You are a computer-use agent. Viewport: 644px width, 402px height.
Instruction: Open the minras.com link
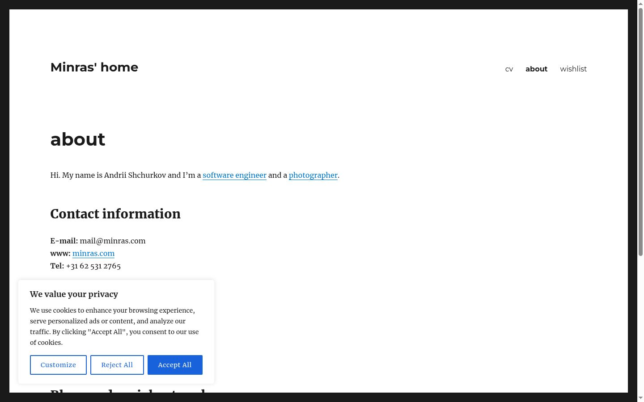(x=93, y=253)
